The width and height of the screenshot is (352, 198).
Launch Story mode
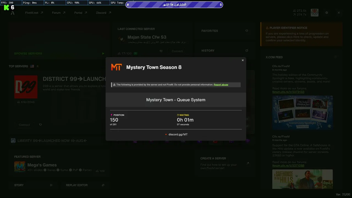pyautogui.click(x=33, y=185)
